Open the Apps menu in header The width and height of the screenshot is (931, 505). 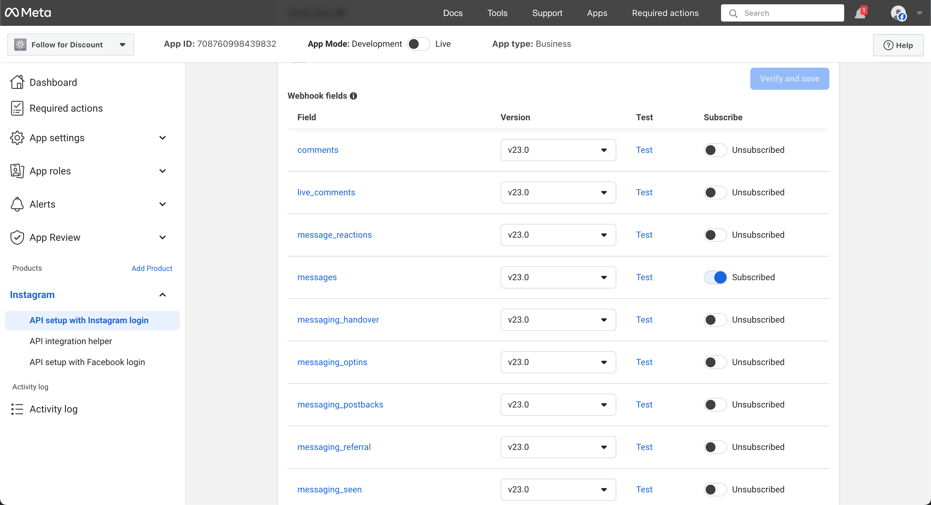pyautogui.click(x=597, y=13)
